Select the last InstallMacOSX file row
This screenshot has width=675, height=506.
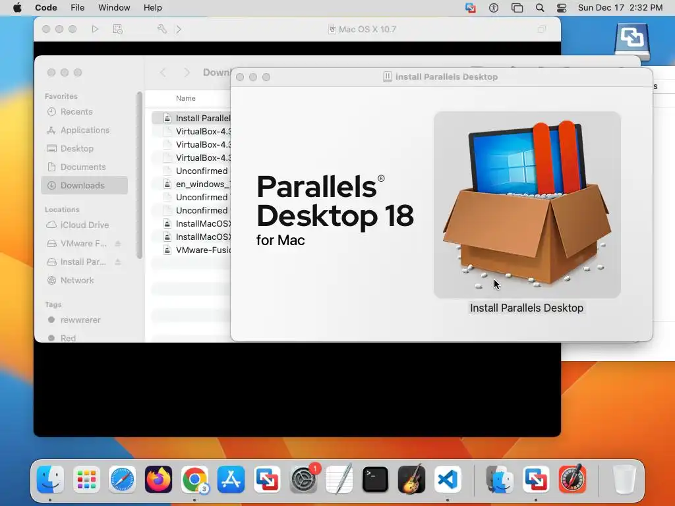[192, 237]
